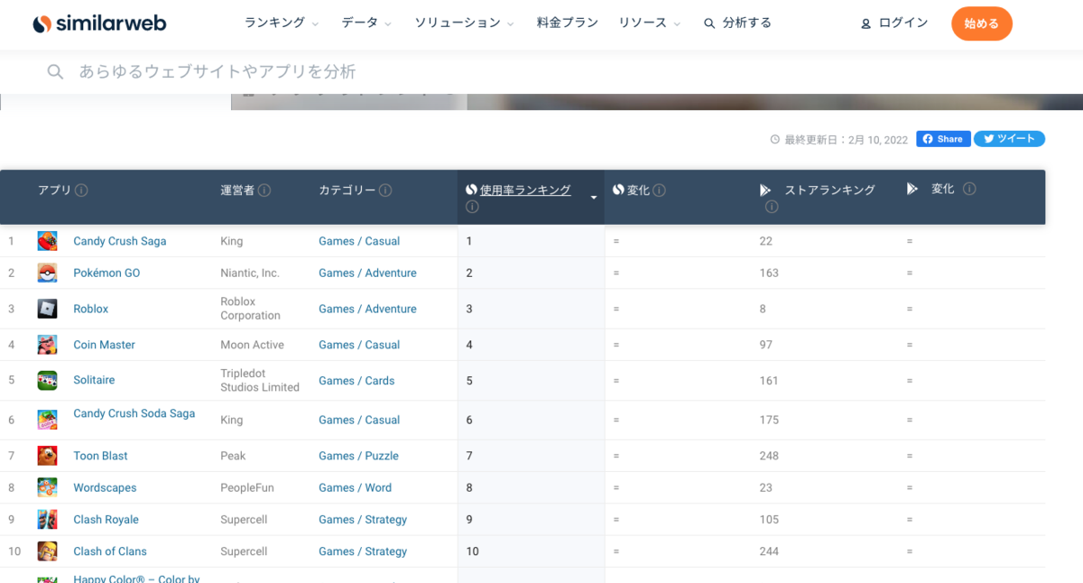Click the Similarweb logo

coord(99,24)
